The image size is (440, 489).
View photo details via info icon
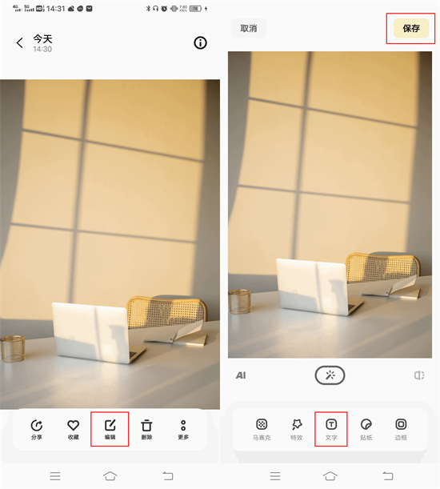click(200, 42)
